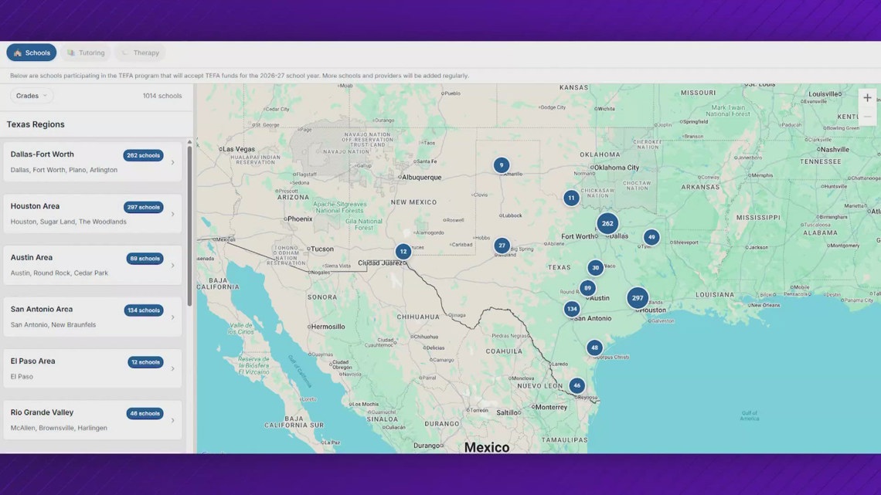Image resolution: width=881 pixels, height=495 pixels.
Task: Open the 46 cluster marker near Reynosa
Action: [x=577, y=385]
